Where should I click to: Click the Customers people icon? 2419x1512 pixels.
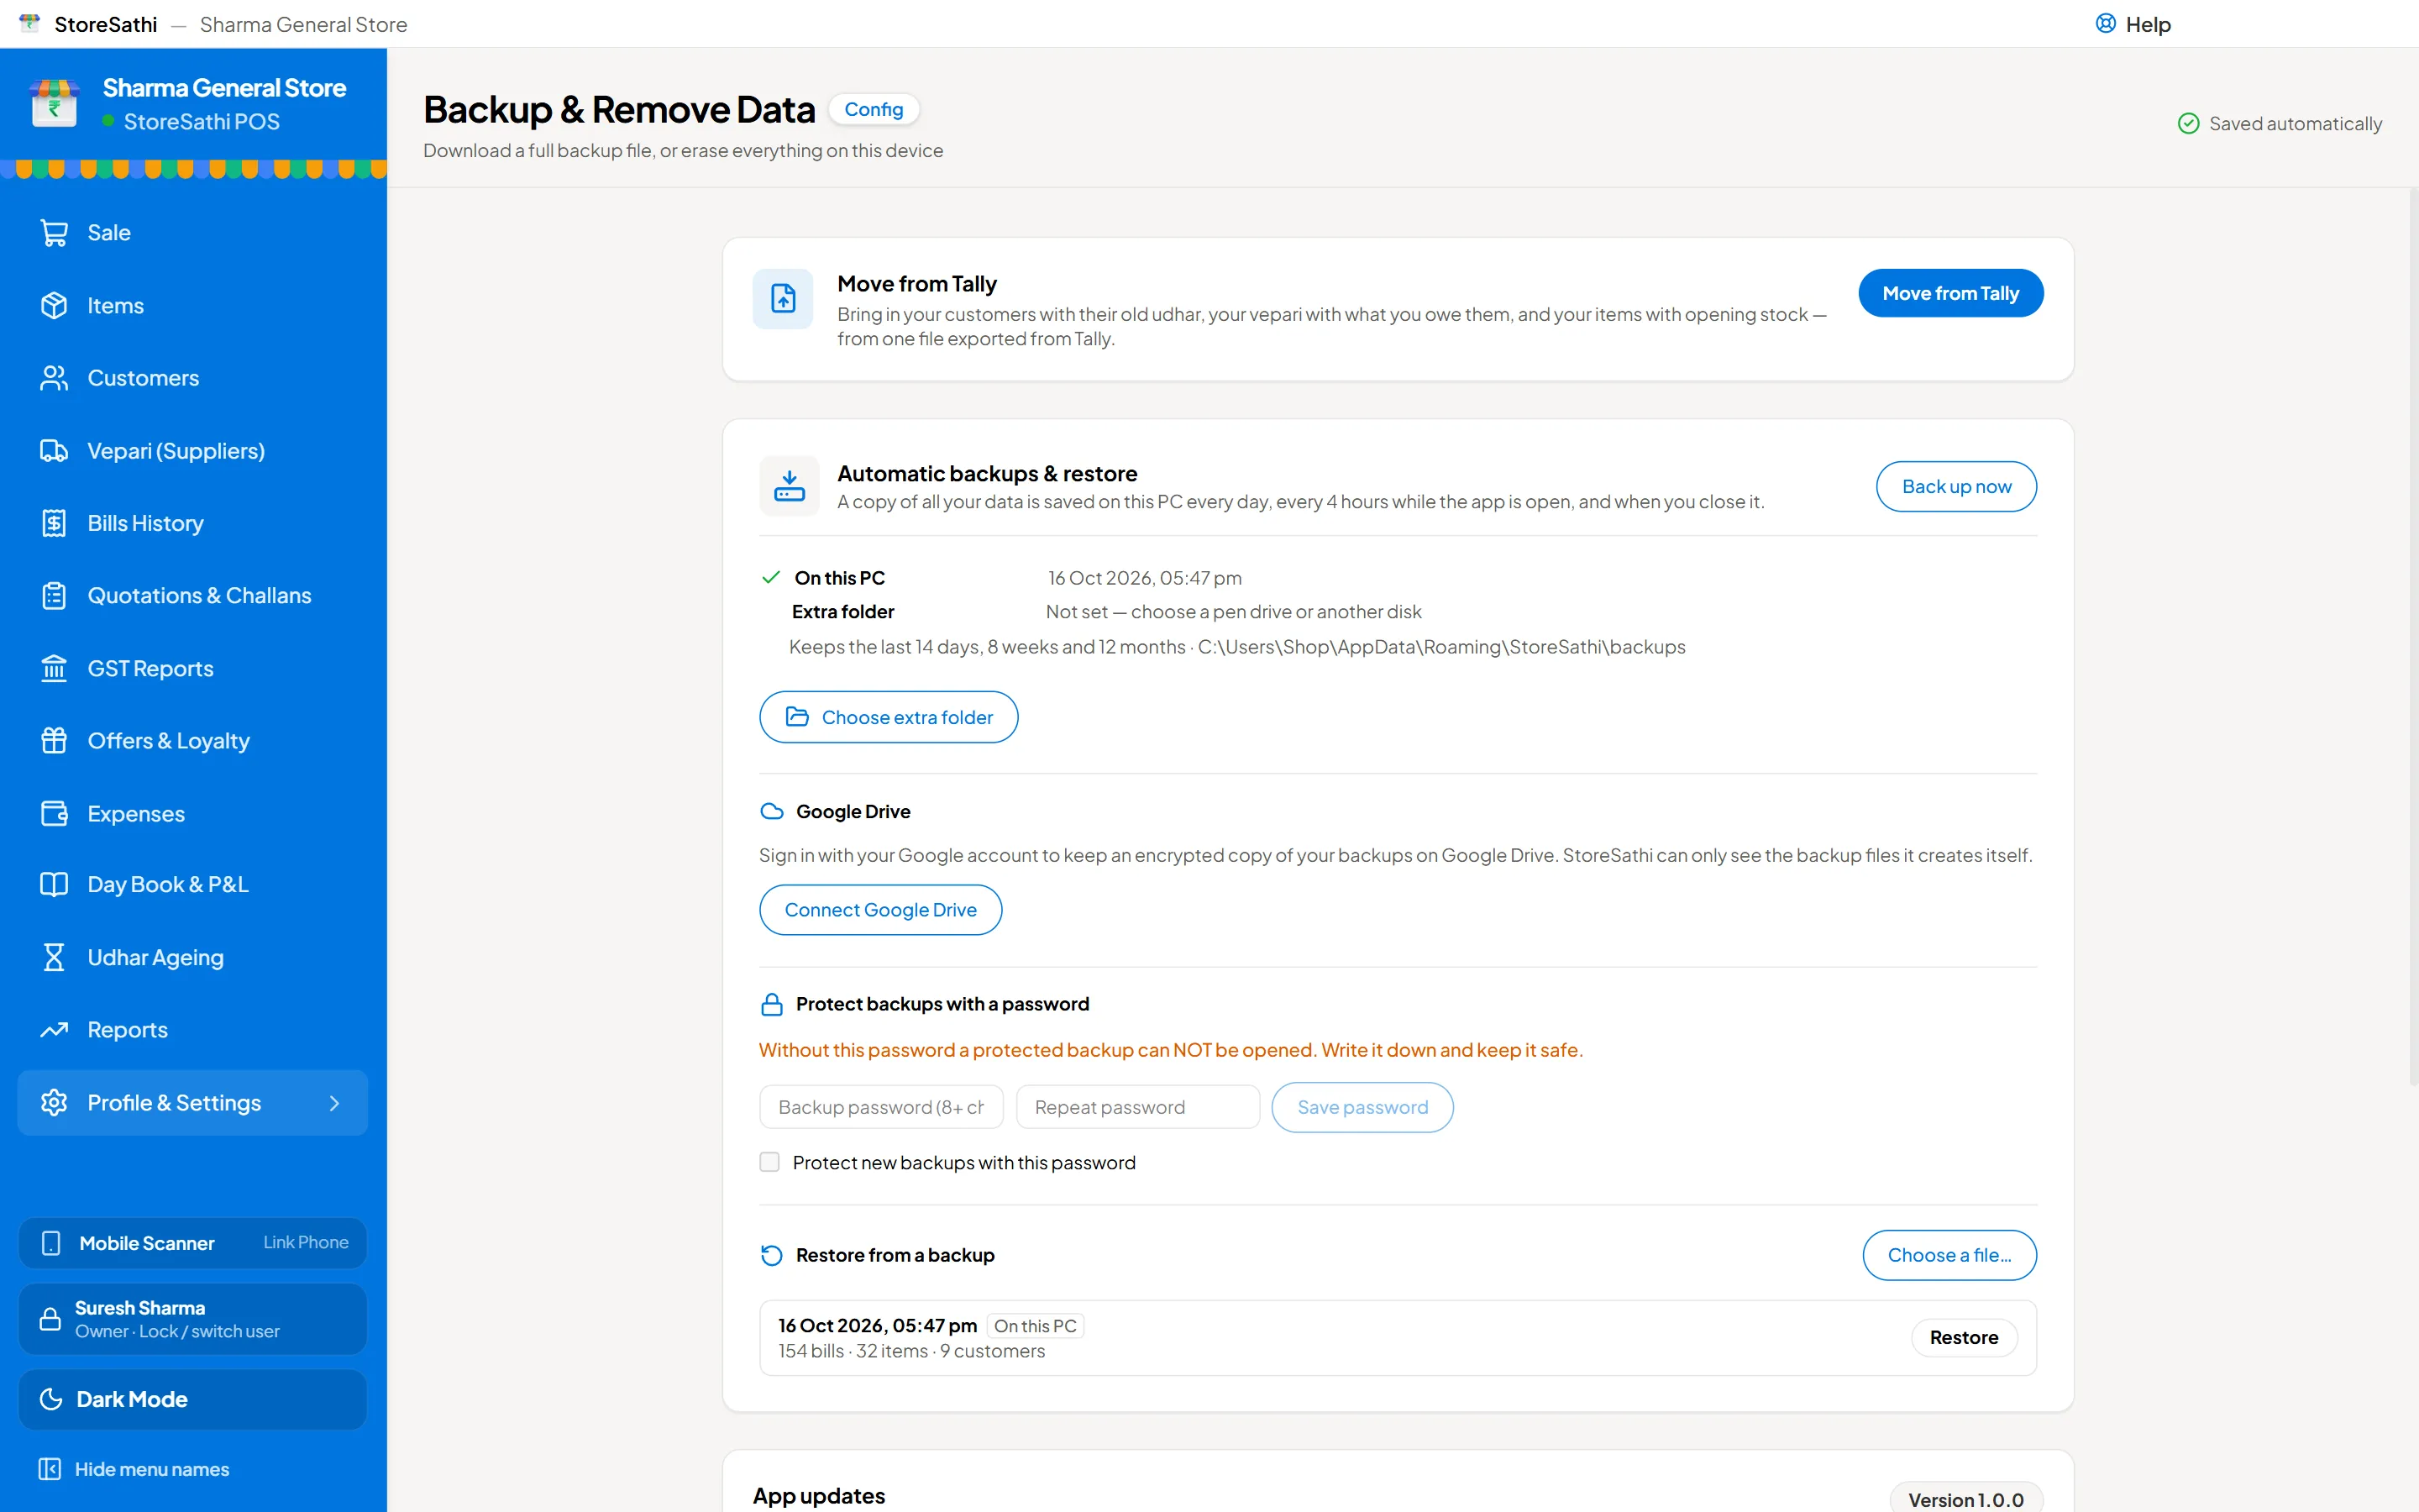pos(54,378)
